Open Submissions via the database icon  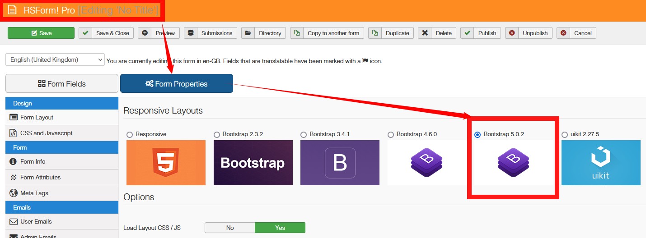click(x=191, y=33)
